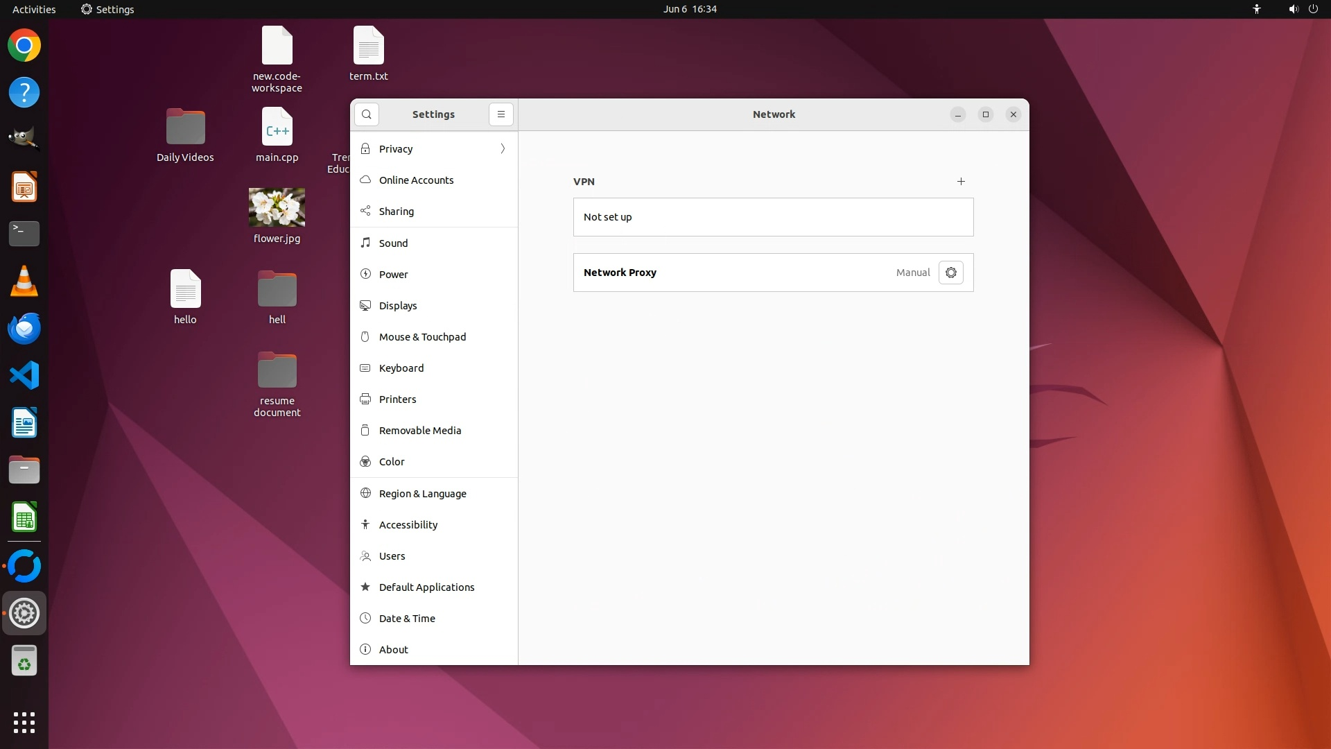The image size is (1331, 749).
Task: Click Activities in the top bar
Action: click(x=34, y=9)
